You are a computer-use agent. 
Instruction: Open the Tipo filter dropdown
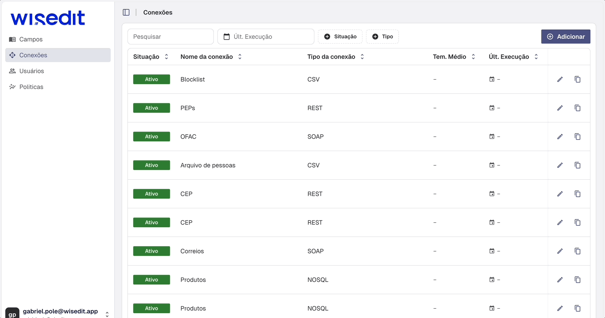pyautogui.click(x=382, y=37)
